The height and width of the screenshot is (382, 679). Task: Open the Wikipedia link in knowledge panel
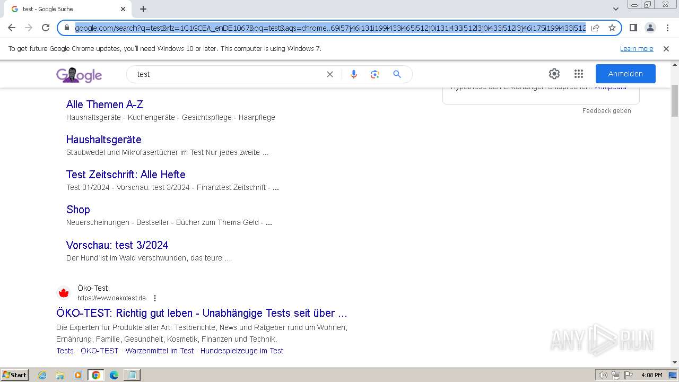coord(610,88)
